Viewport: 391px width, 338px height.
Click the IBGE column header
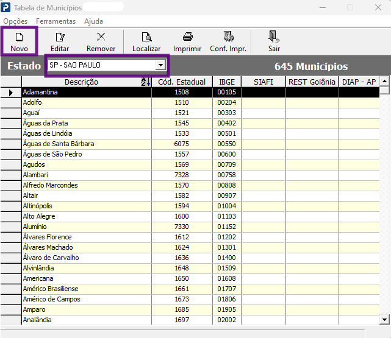[x=227, y=82]
